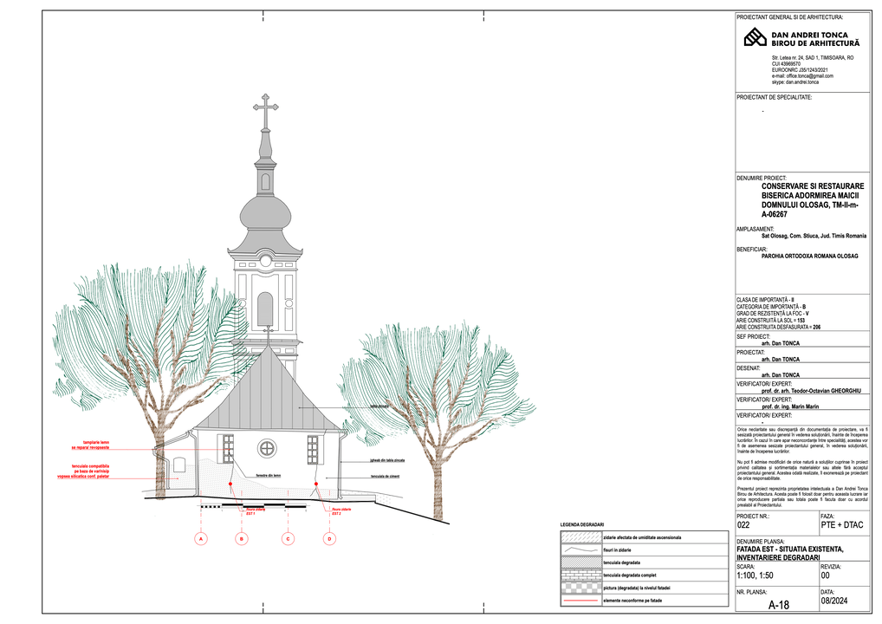882x624 pixels.
Task: Click grid axis marker B
Action: [243, 539]
